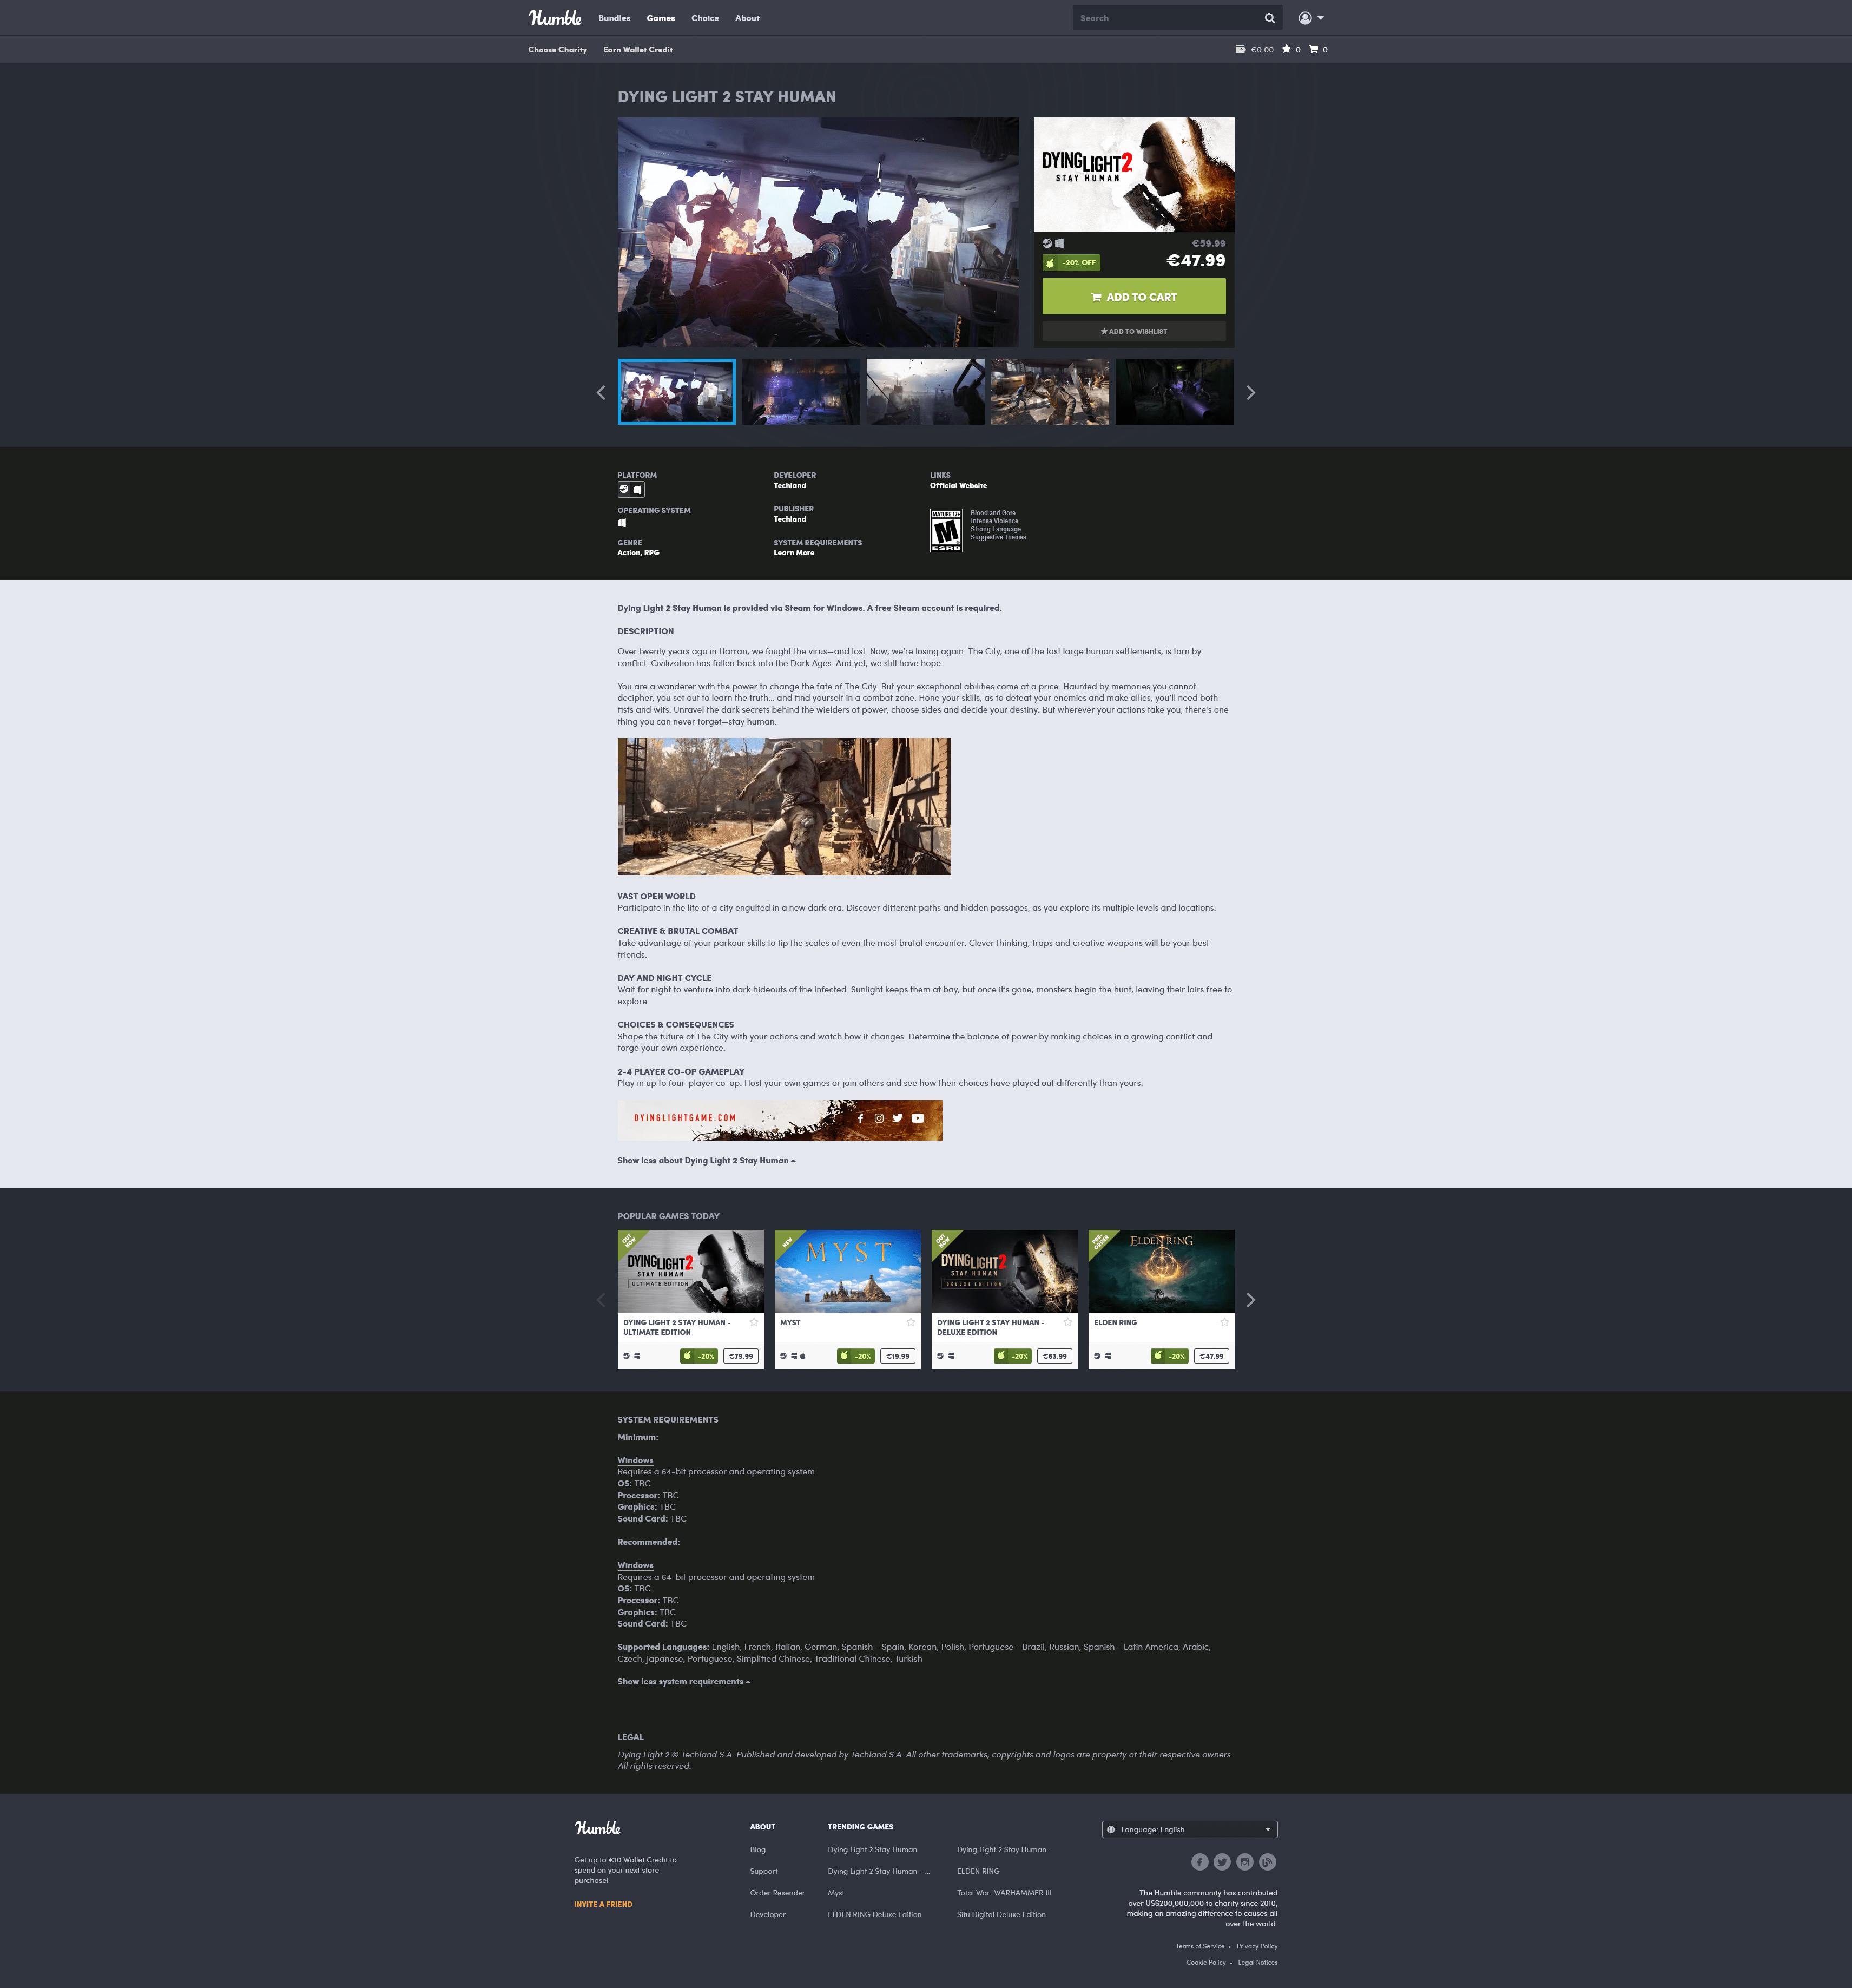Image resolution: width=1852 pixels, height=1988 pixels.
Task: Open Choose Charity in the sub navigation
Action: click(557, 50)
